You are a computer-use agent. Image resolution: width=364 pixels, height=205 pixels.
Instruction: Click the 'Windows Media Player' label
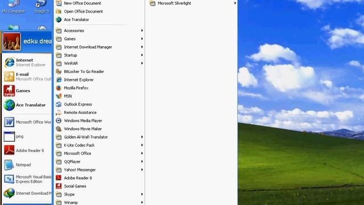[x=83, y=121]
